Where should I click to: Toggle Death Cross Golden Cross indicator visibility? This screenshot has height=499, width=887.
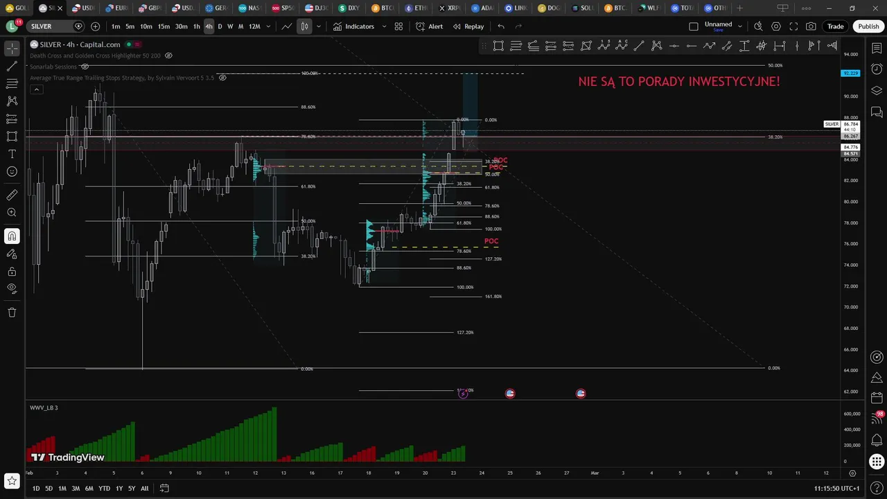click(x=168, y=55)
